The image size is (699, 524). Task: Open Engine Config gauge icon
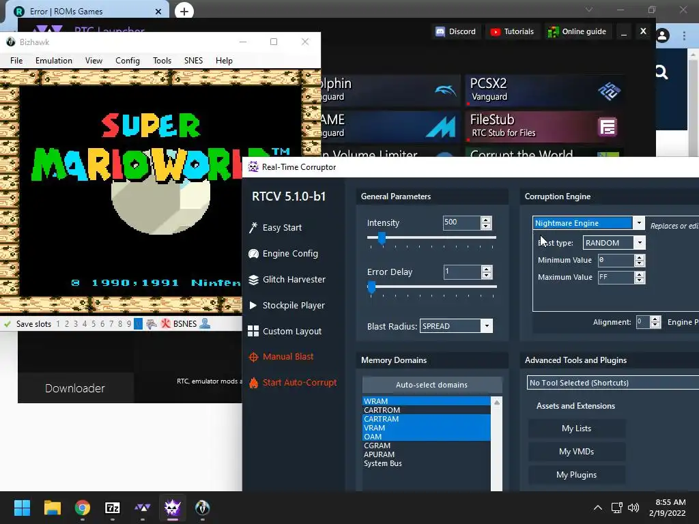point(253,254)
